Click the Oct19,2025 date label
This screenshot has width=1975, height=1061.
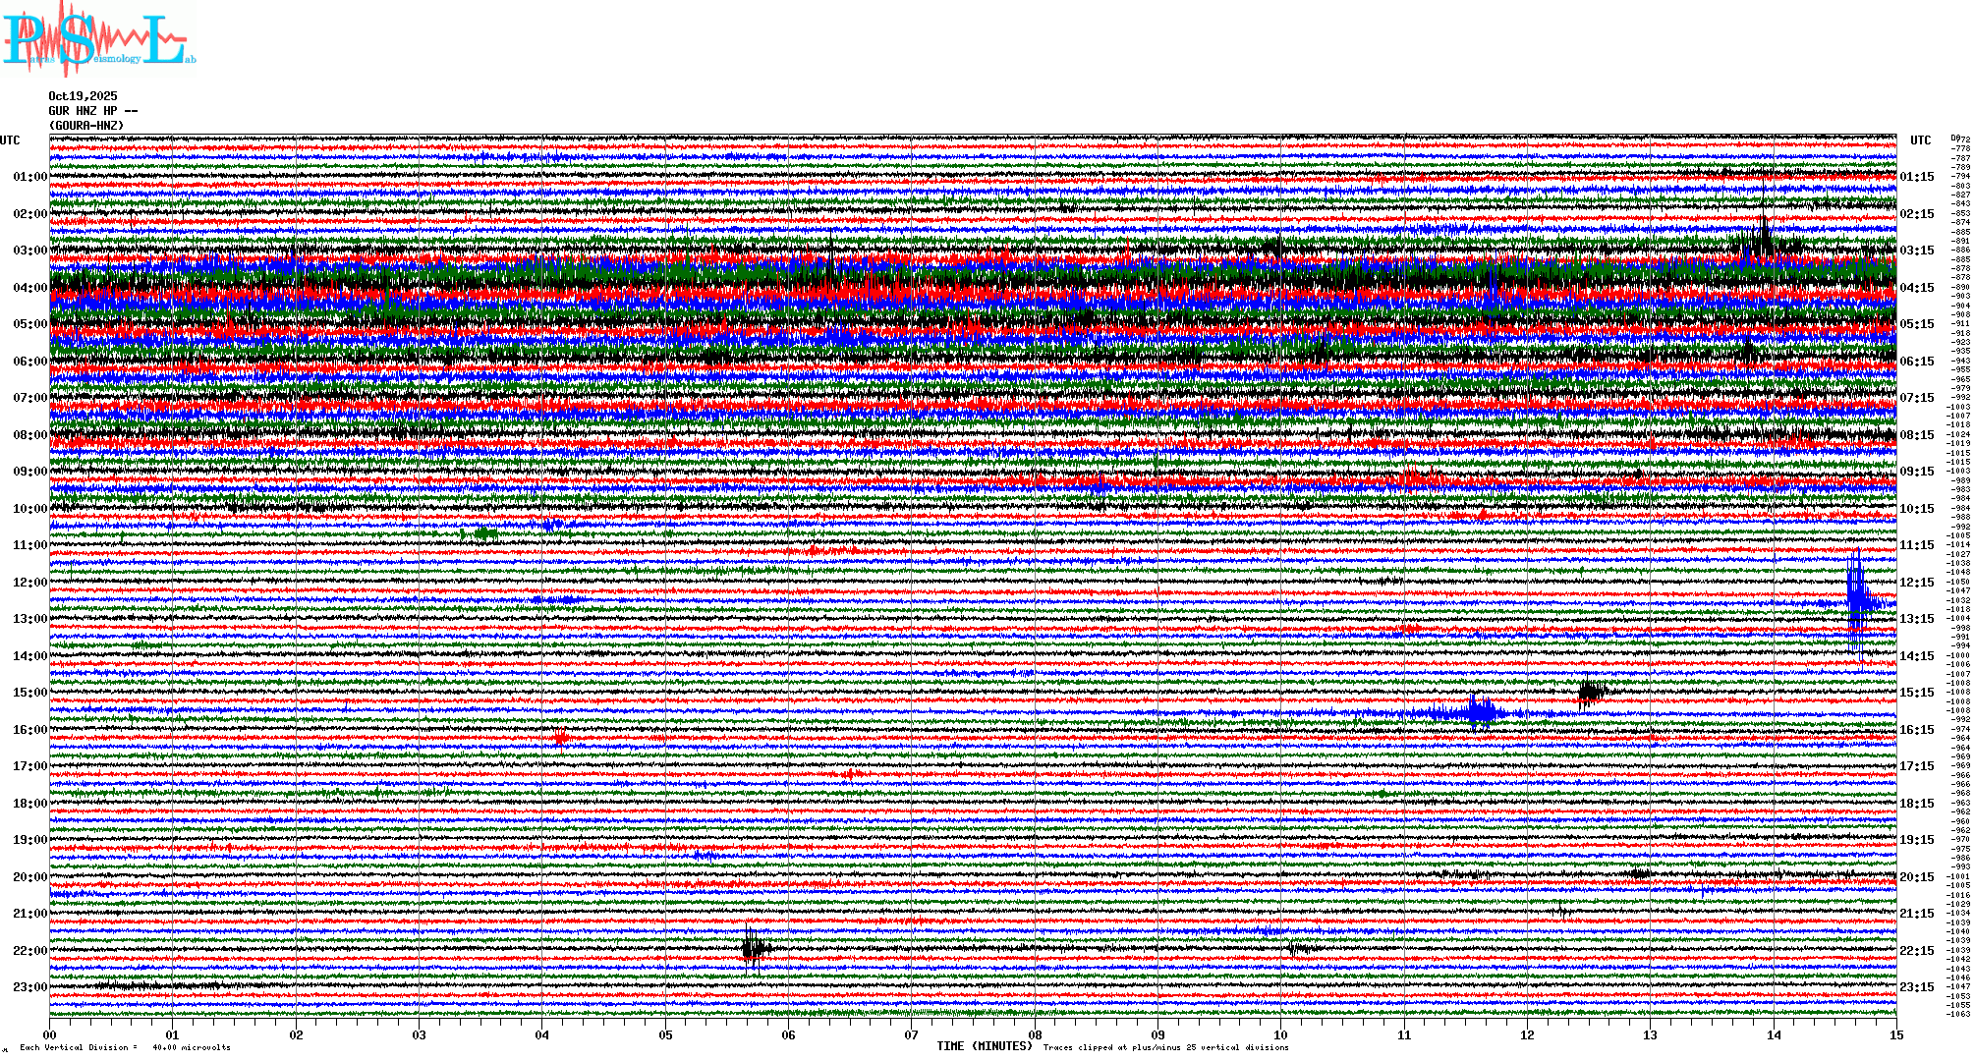83,96
